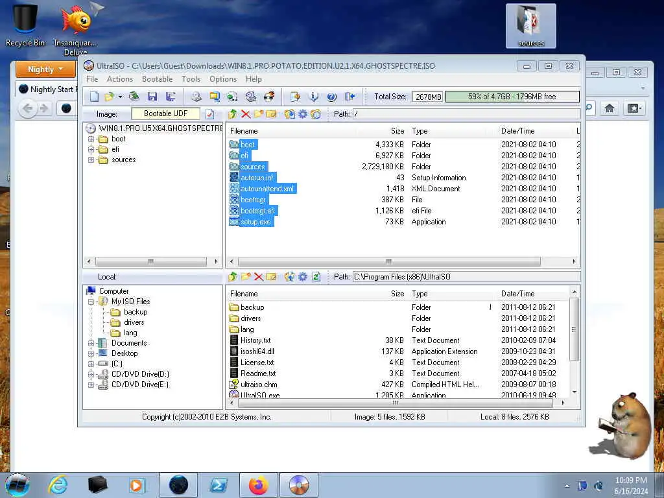The image size is (664, 498).
Task: Click the blue question-mark Help toolbar icon
Action: pyautogui.click(x=331, y=97)
